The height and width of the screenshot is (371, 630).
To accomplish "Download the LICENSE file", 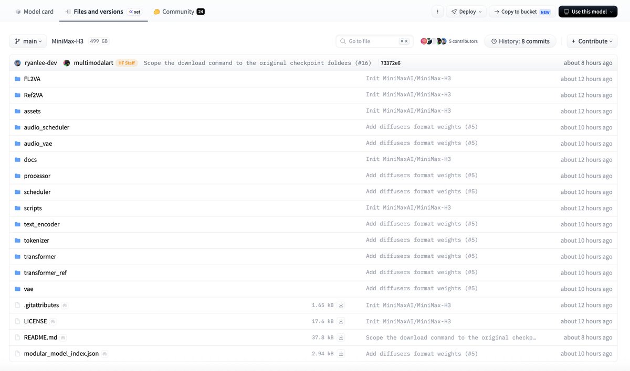I will click(x=341, y=321).
